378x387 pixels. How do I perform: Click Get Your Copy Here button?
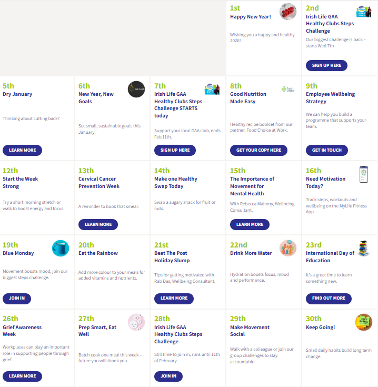(x=258, y=150)
